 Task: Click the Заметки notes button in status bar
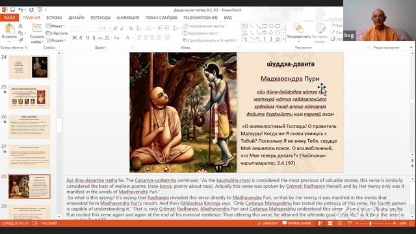267,224
